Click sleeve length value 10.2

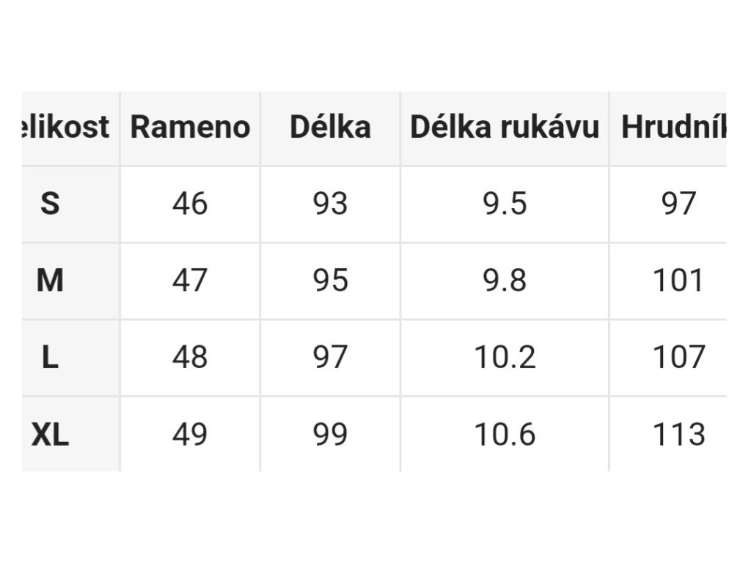(505, 357)
